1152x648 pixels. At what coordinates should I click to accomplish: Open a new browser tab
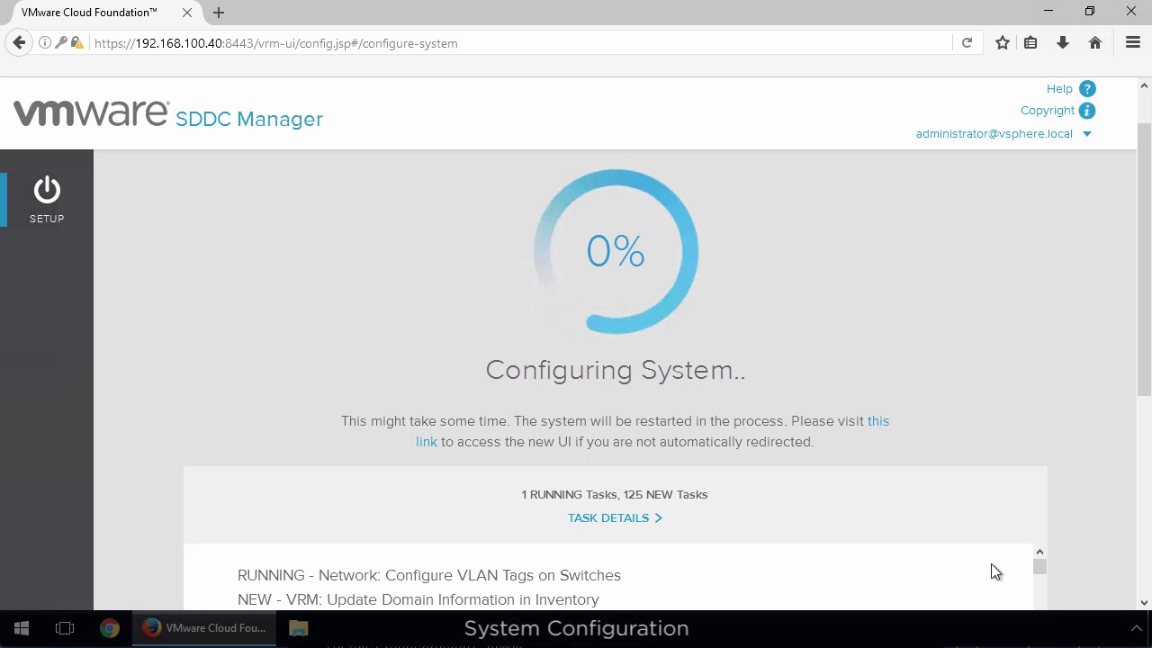(219, 13)
